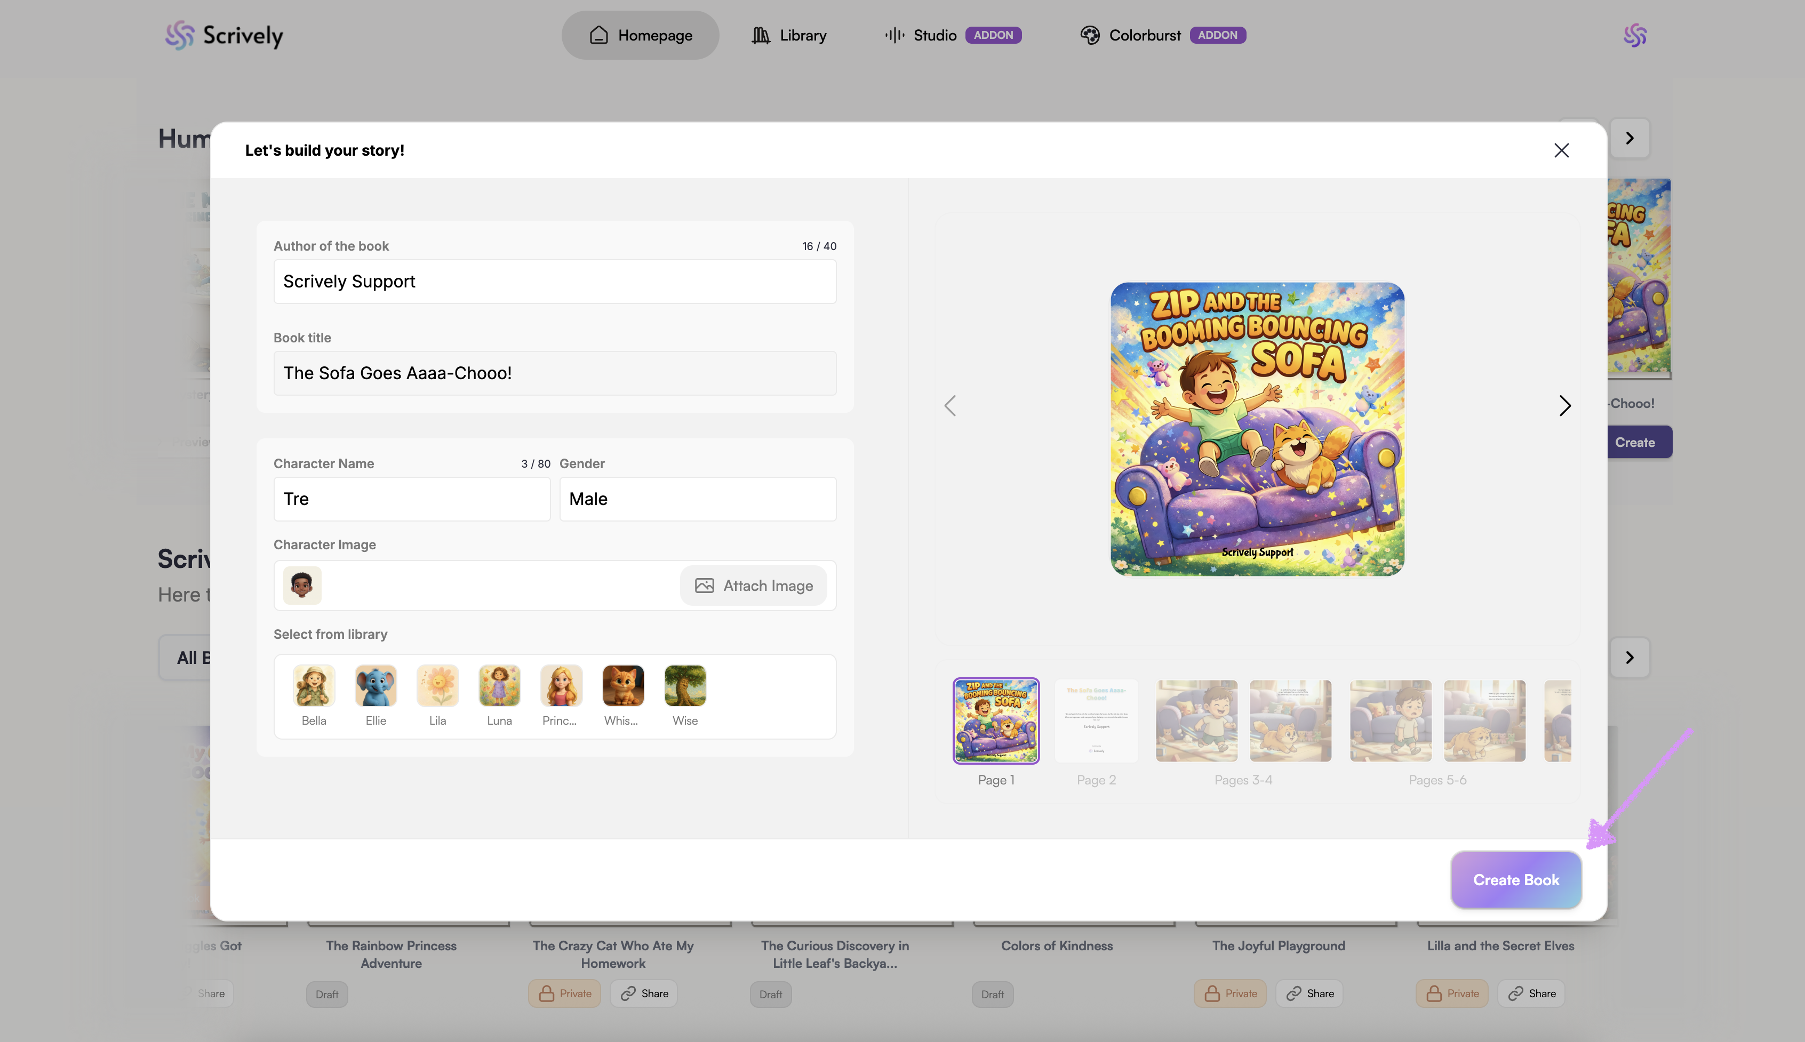1805x1042 pixels.
Task: Click the attached character image avatar
Action: pyautogui.click(x=302, y=586)
